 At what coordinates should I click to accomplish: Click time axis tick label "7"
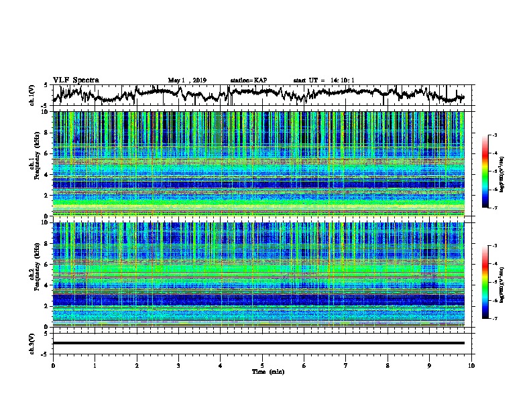[346, 366]
